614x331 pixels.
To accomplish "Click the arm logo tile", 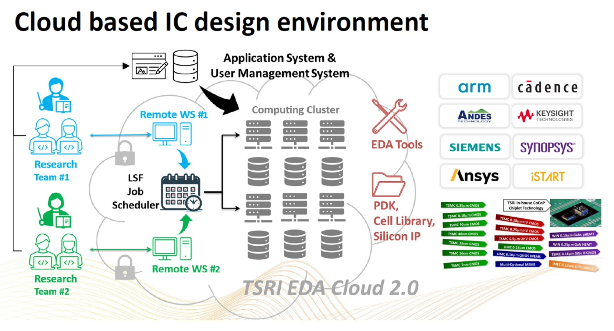I will [x=474, y=87].
